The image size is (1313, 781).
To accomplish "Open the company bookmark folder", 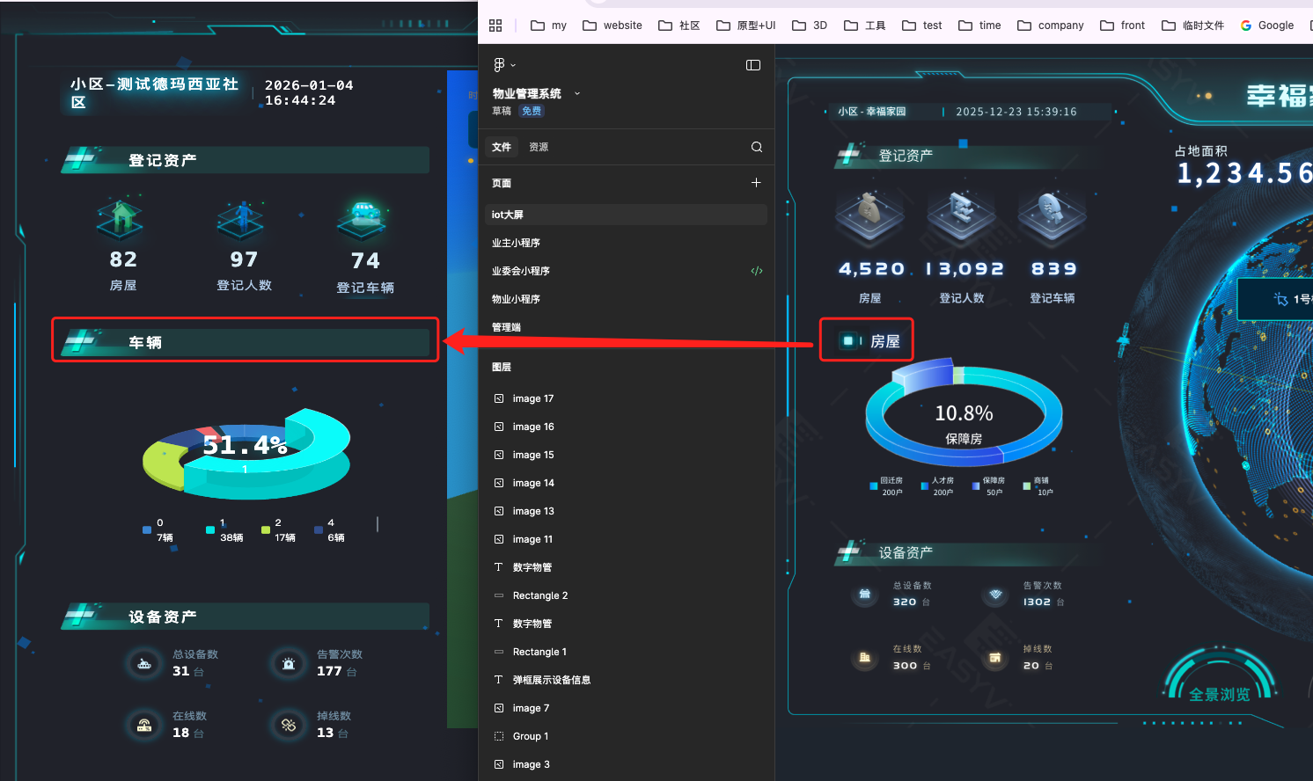I will 1051,26.
